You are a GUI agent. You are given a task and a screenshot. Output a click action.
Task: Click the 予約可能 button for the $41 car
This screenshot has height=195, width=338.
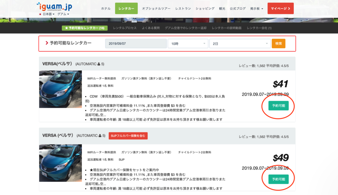(279, 106)
